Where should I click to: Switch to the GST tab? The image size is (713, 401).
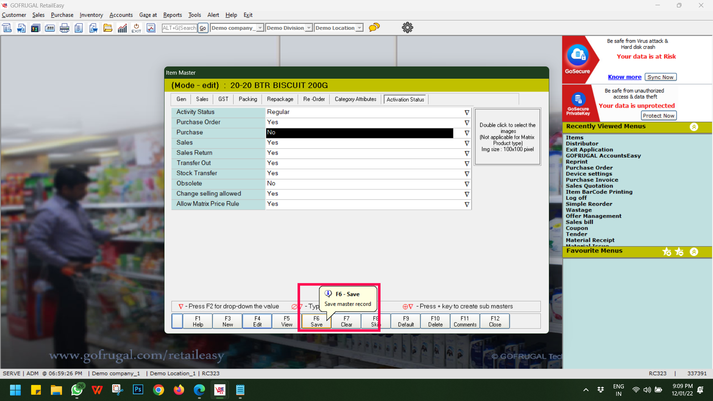[223, 99]
